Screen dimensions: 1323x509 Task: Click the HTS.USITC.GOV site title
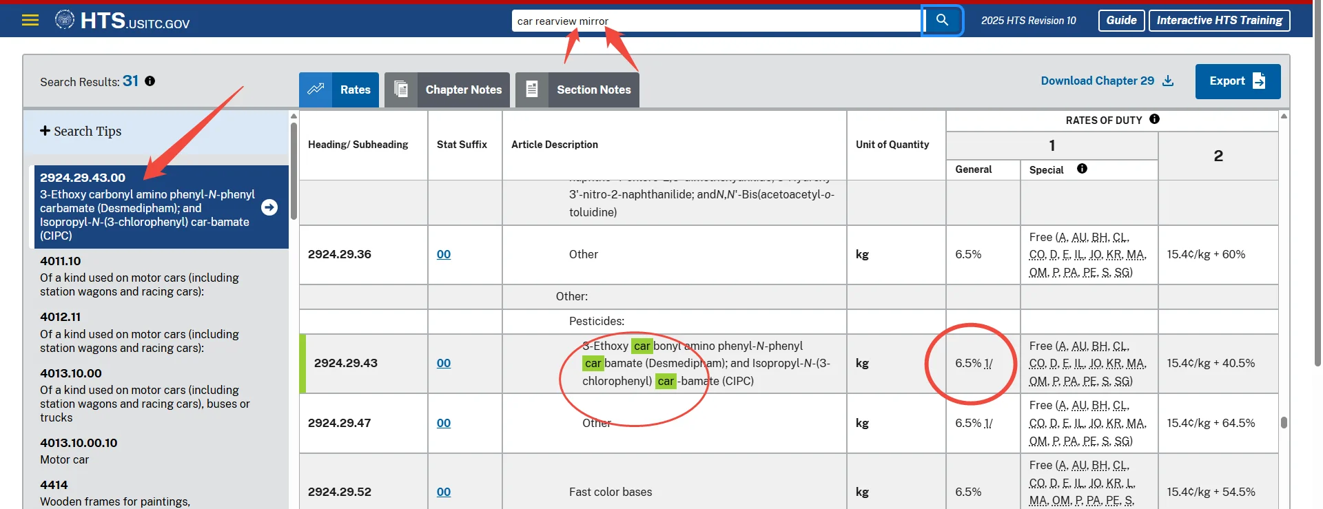(135, 21)
